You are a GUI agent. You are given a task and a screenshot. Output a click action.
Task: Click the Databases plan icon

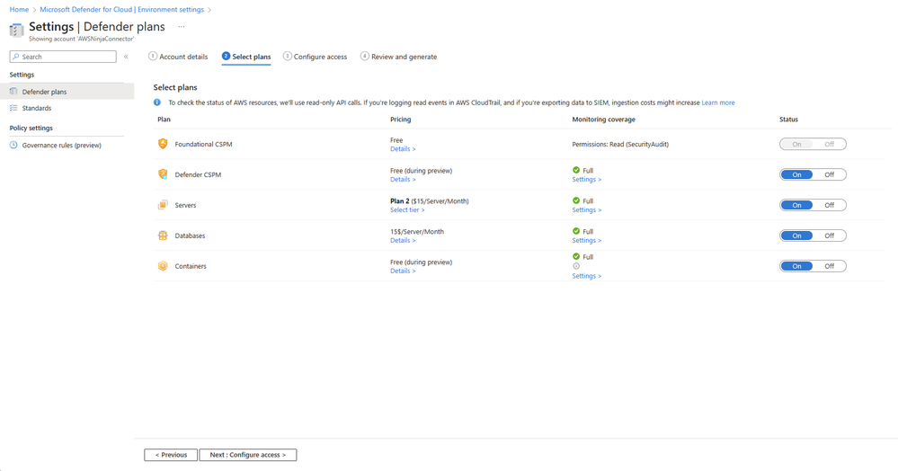[x=163, y=235]
